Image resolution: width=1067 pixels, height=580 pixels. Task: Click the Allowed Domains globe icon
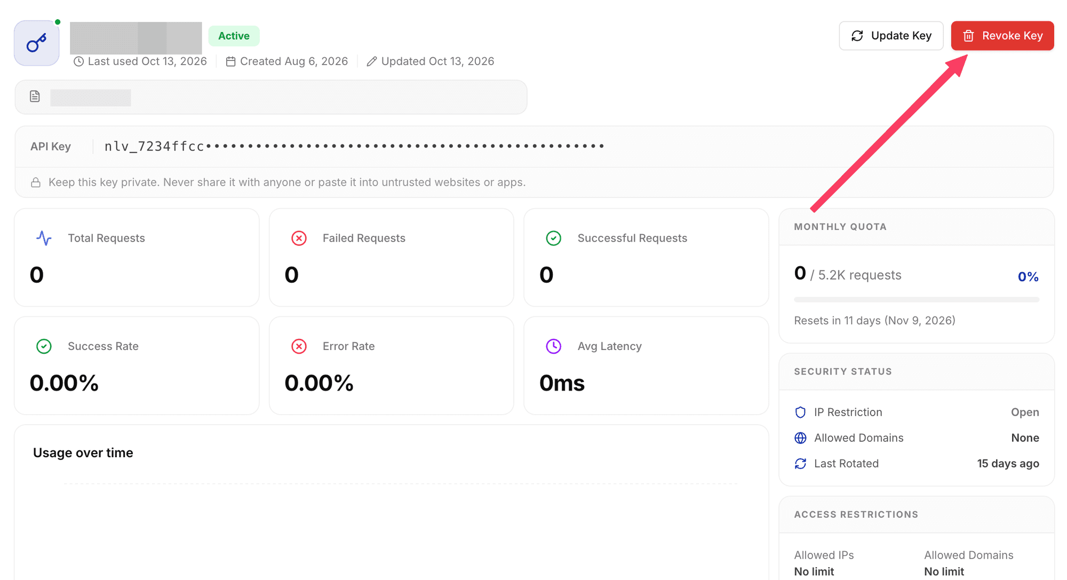pyautogui.click(x=800, y=438)
